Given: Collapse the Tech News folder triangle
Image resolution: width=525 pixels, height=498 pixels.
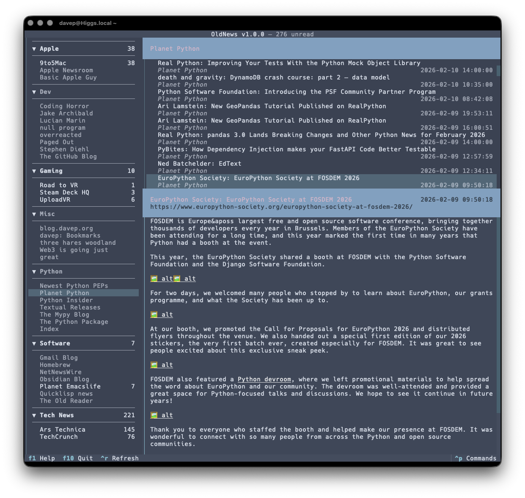Looking at the screenshot, I should [34, 416].
